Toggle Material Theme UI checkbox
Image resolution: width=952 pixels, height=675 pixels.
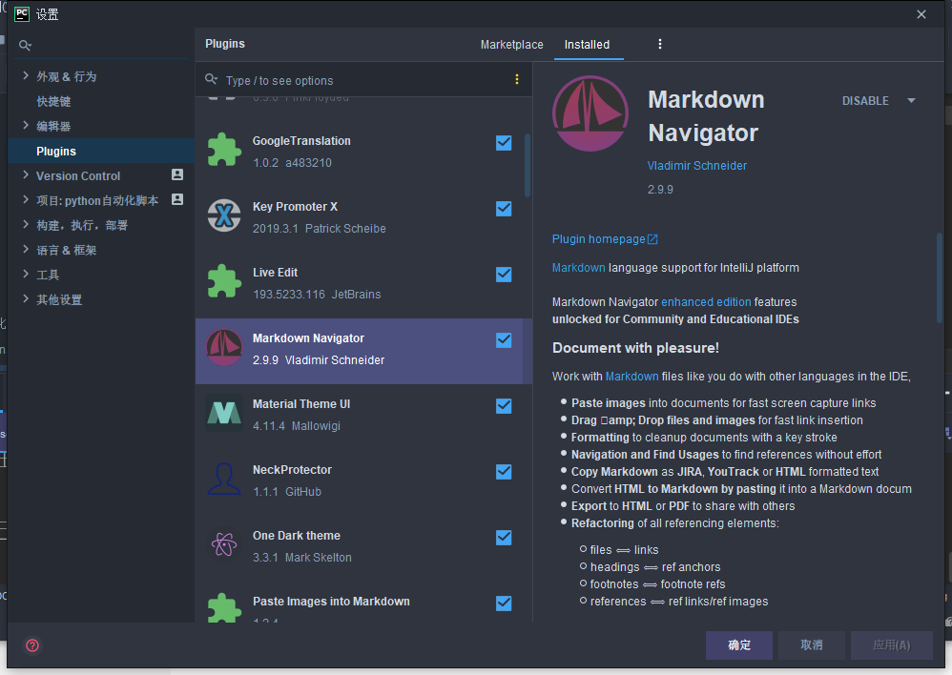504,406
